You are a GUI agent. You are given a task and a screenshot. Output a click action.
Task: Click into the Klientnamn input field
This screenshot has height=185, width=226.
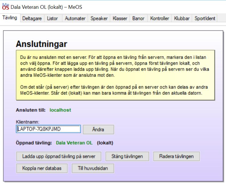(48, 129)
